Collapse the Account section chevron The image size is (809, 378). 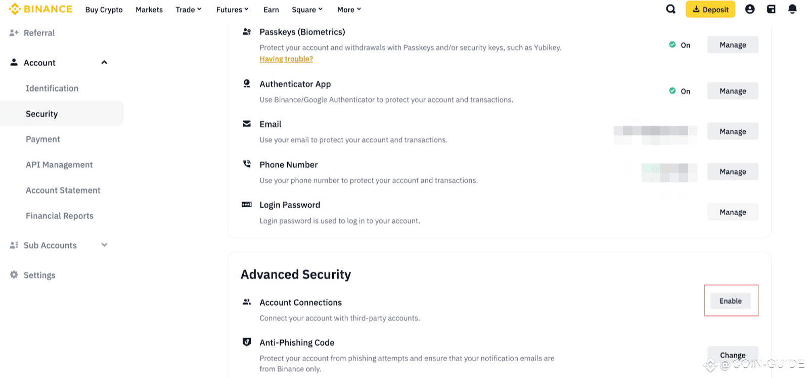click(x=104, y=63)
